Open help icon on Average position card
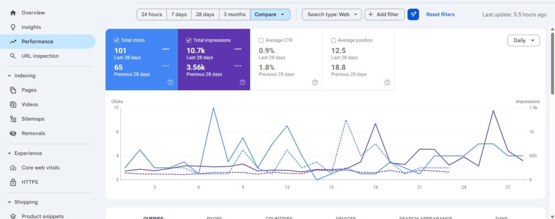Image resolution: width=555 pixels, height=219 pixels. pos(387,82)
